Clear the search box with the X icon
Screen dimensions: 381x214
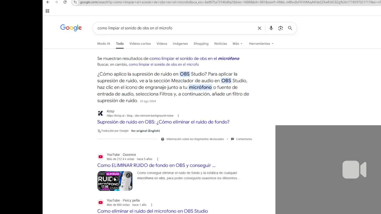[x=260, y=28]
